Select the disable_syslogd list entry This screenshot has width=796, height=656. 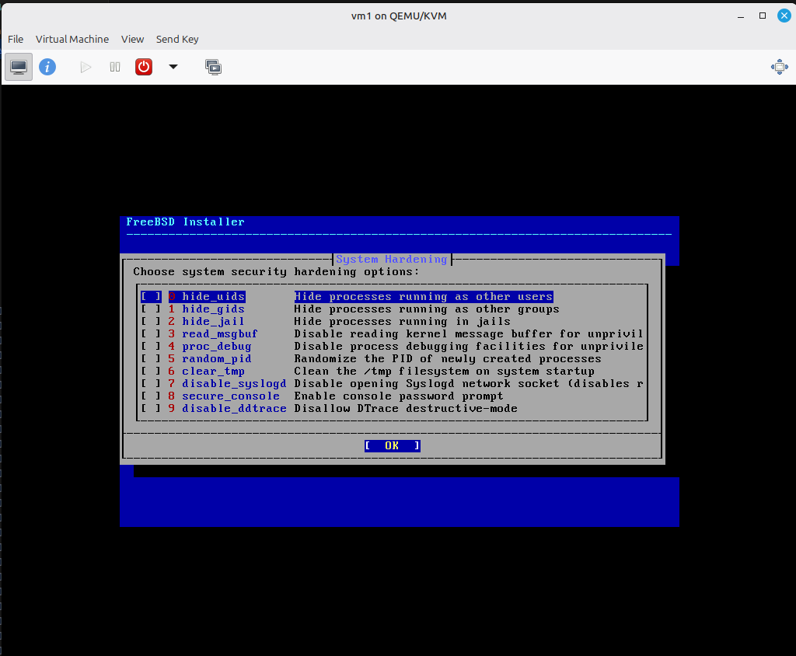coord(234,384)
